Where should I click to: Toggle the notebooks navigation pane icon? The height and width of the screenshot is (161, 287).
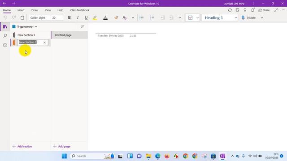click(x=5, y=27)
